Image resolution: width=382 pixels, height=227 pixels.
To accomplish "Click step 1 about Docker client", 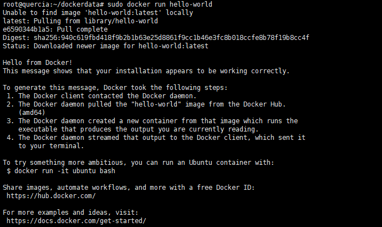I will point(101,96).
